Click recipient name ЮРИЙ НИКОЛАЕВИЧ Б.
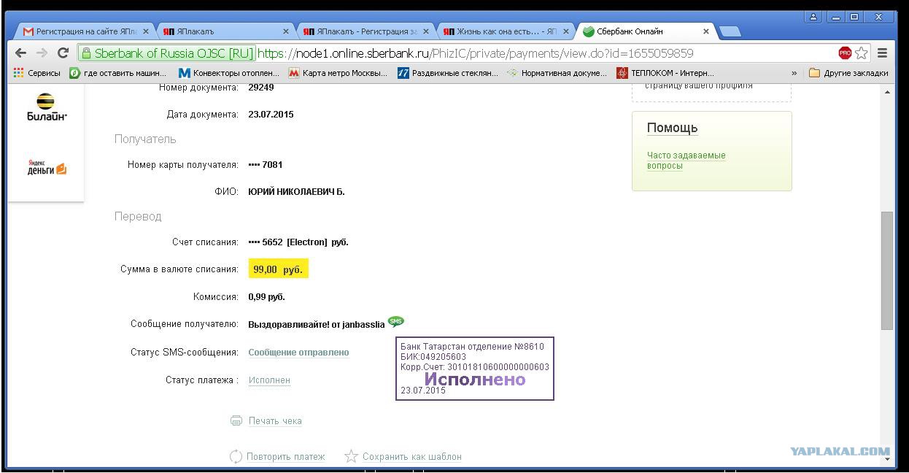This screenshot has height=473, width=909. pyautogui.click(x=296, y=192)
